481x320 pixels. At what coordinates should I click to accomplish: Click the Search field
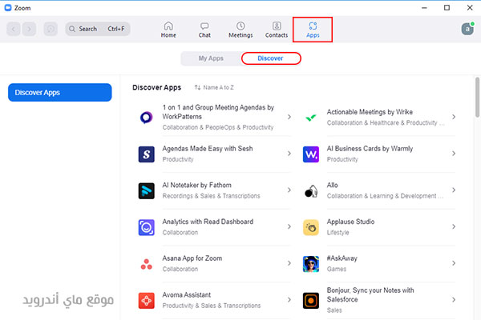click(x=98, y=29)
